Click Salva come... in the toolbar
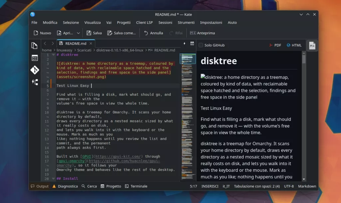 (x=121, y=33)
